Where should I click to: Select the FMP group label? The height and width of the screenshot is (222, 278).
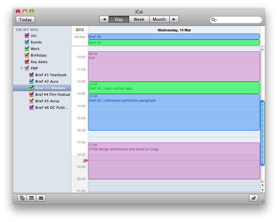tap(34, 68)
